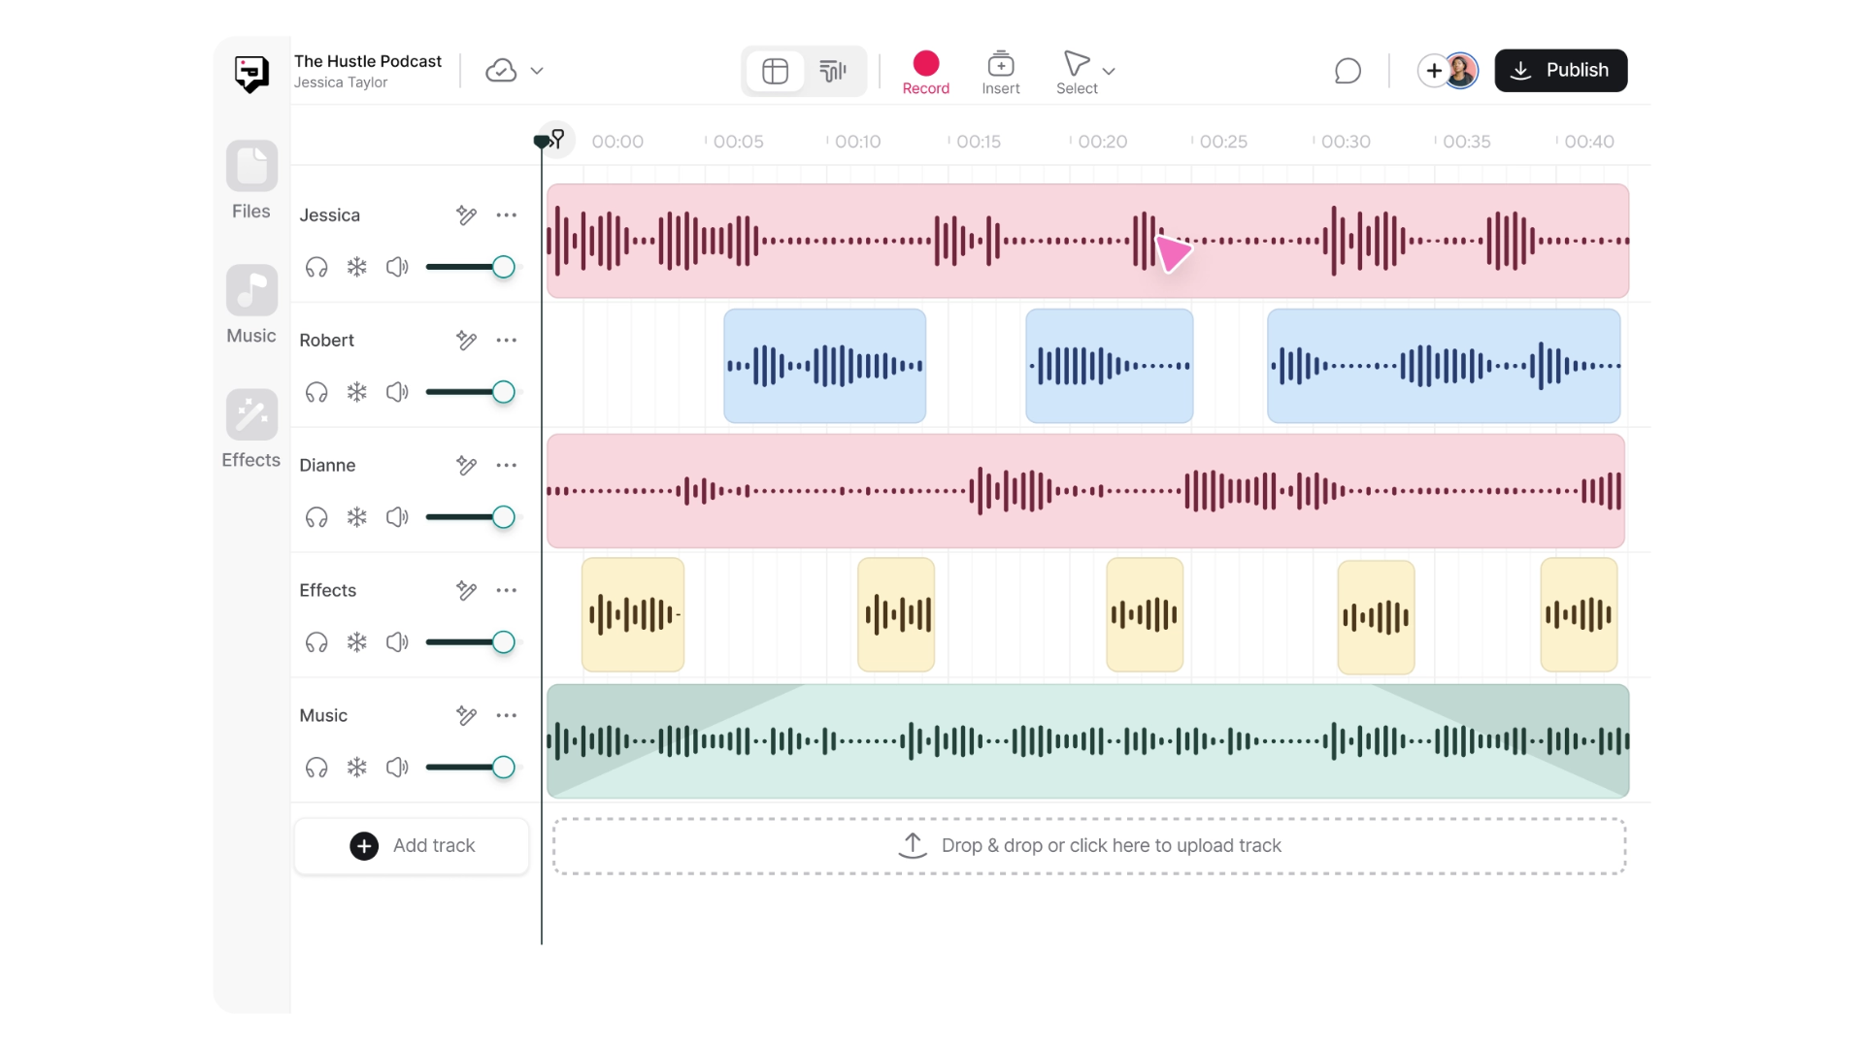Open the Music library panel

(251, 305)
